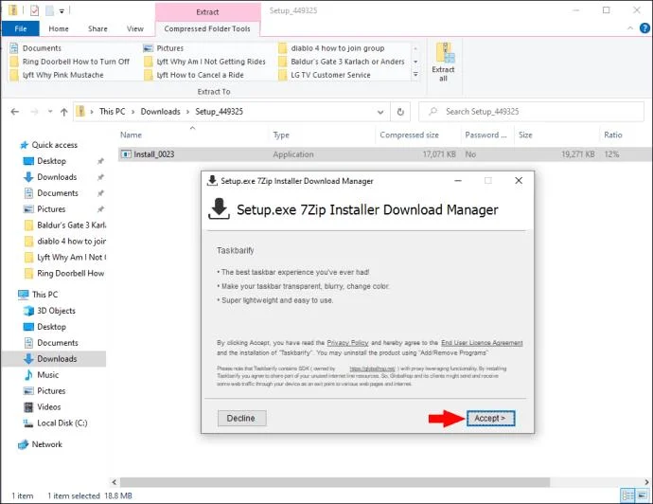Open address bar history dropdown
The width and height of the screenshot is (653, 504).
(x=380, y=112)
